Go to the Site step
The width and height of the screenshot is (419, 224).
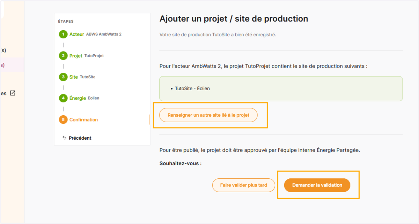(x=74, y=77)
